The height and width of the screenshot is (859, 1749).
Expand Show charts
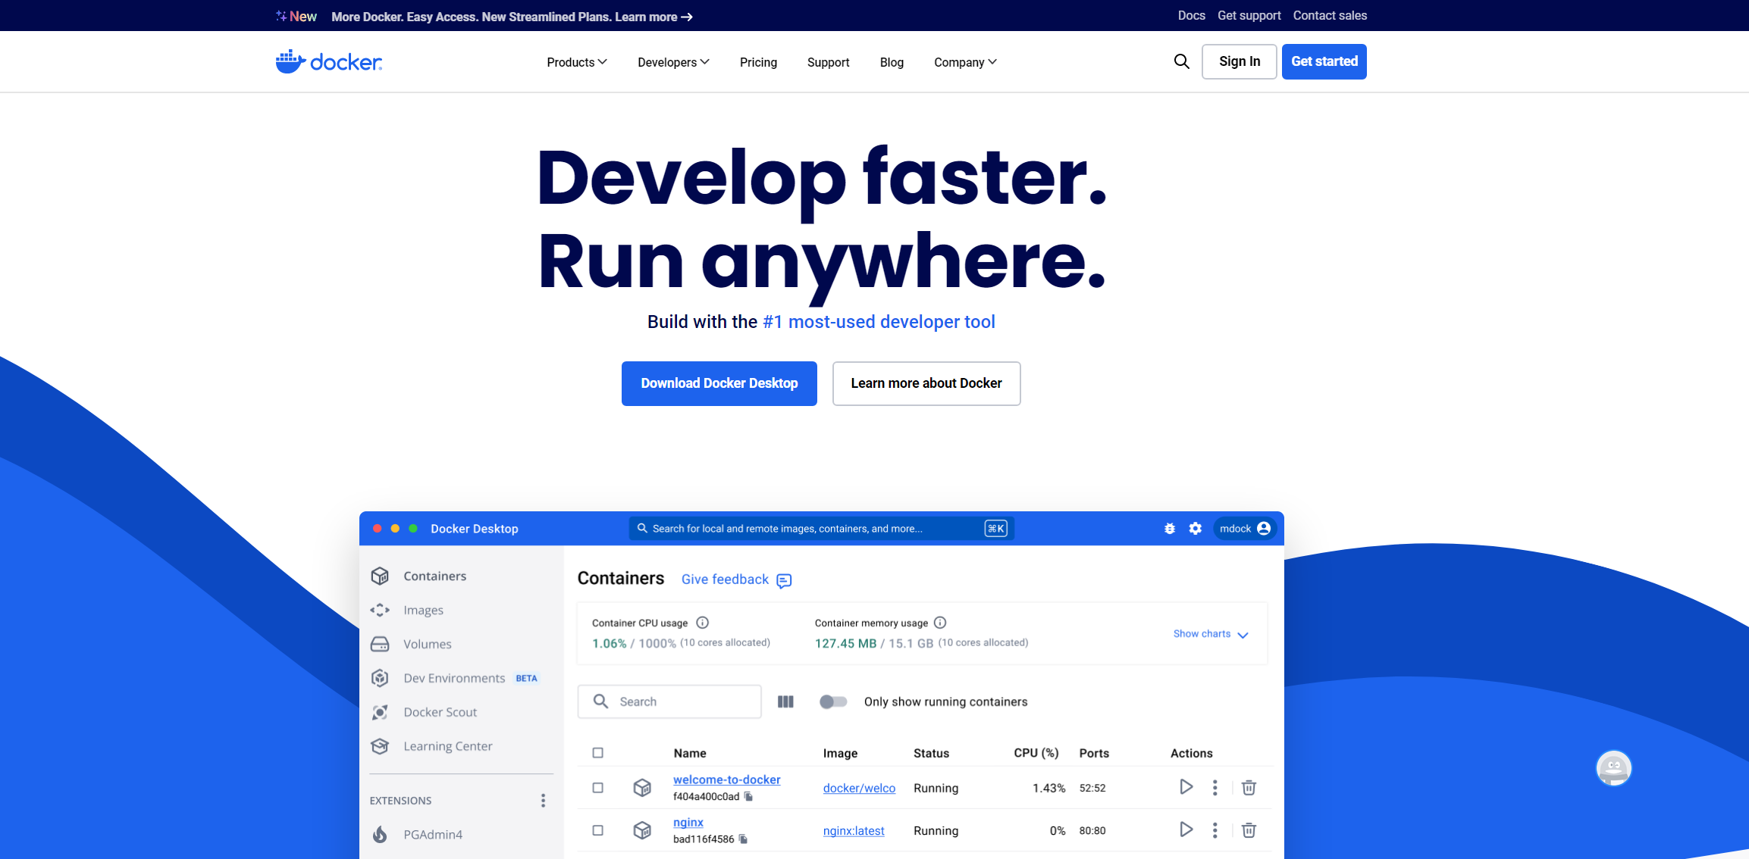[x=1210, y=634]
